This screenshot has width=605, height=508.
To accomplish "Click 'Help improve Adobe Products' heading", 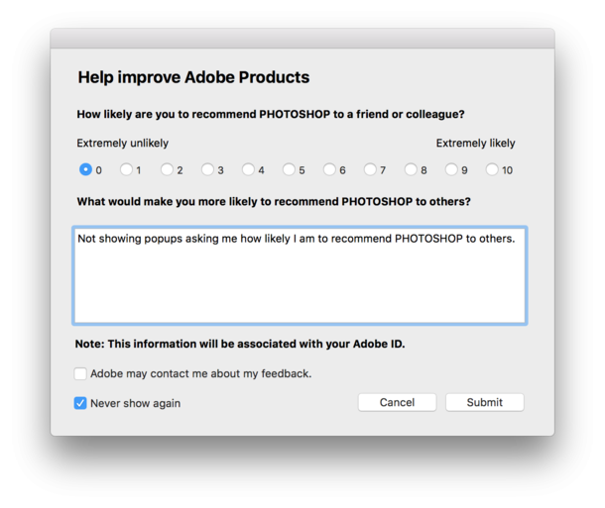I will click(x=193, y=77).
